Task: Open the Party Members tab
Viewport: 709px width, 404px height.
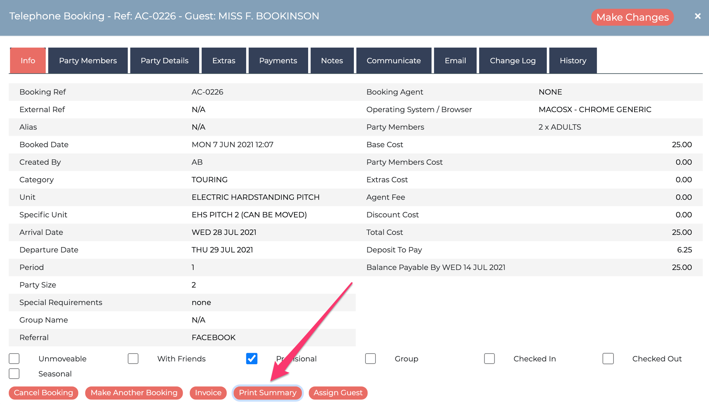Action: pos(88,60)
